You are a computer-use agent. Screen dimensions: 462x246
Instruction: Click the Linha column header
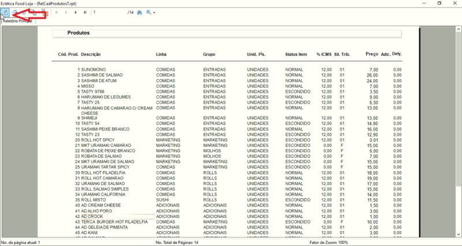[x=161, y=54]
